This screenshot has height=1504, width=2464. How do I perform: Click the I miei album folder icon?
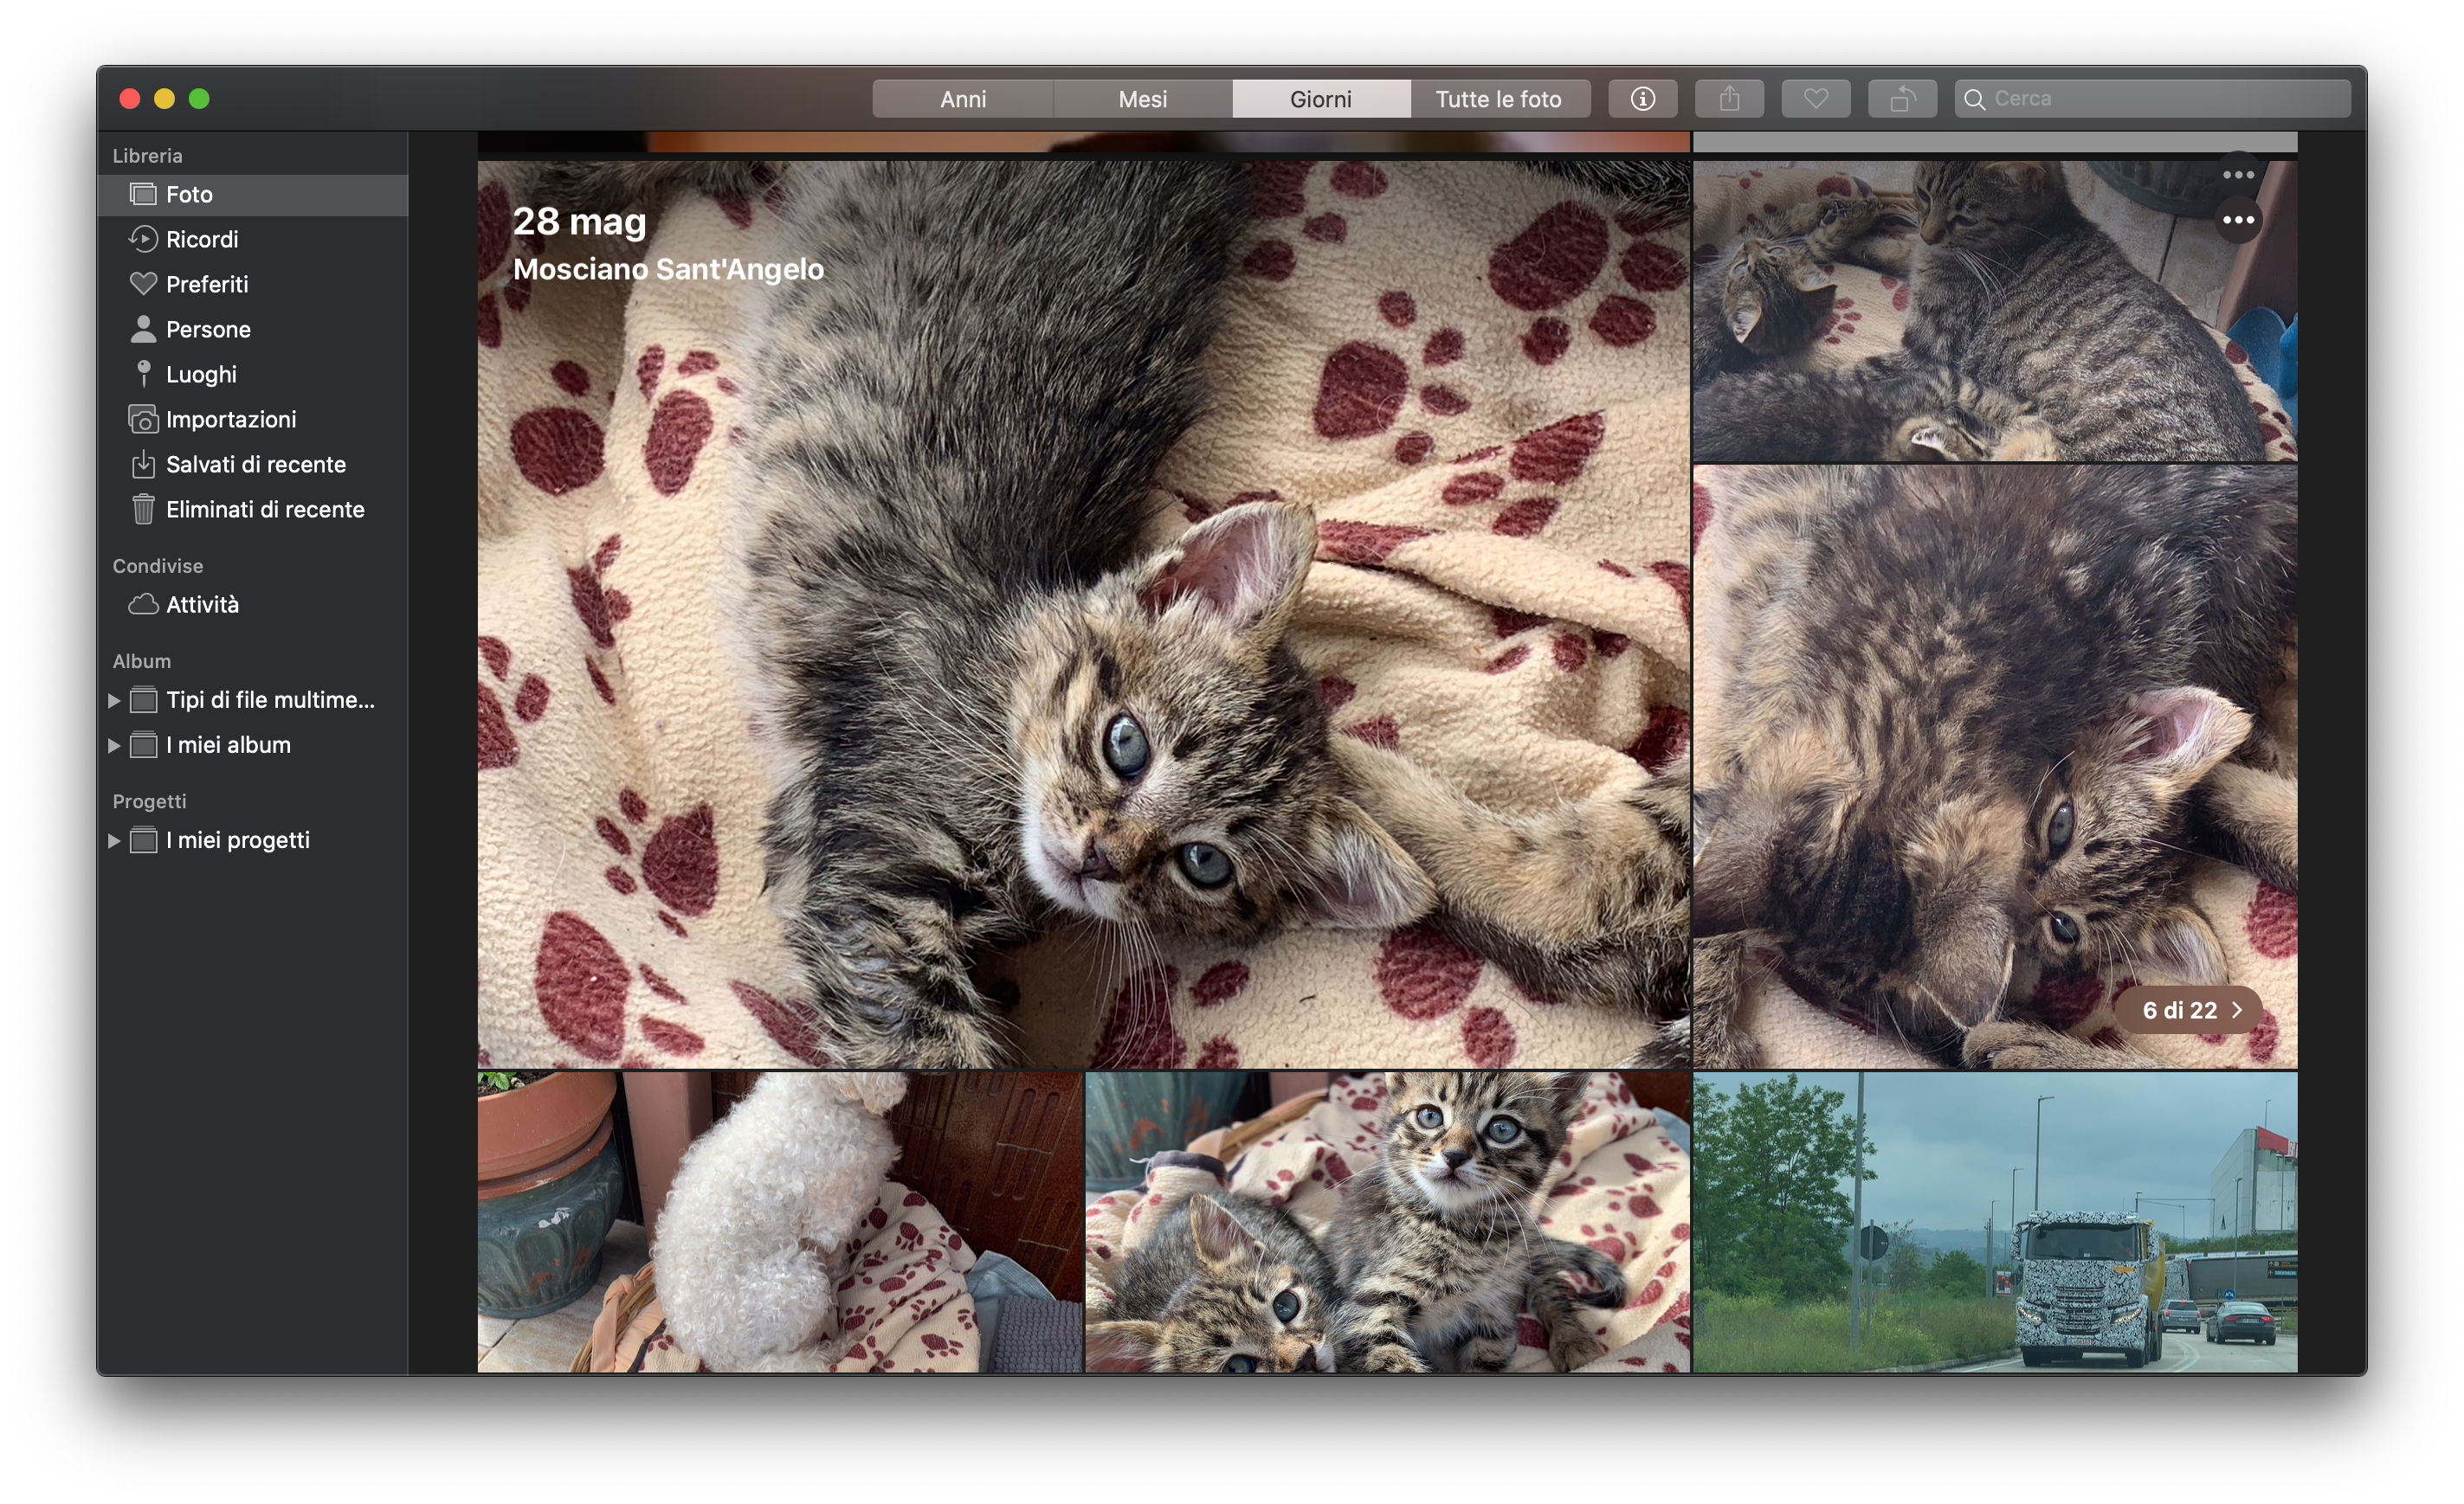(143, 744)
